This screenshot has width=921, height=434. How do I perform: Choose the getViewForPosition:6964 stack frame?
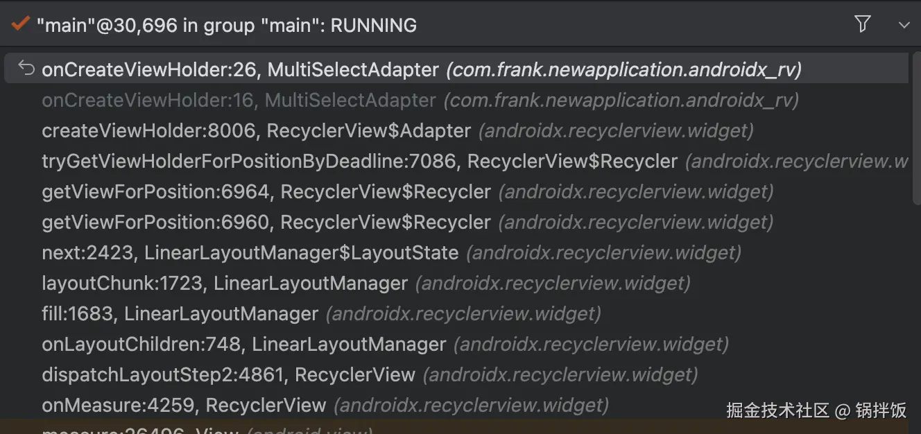(x=266, y=192)
